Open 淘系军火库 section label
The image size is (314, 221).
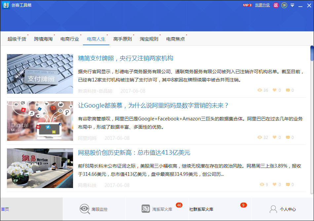(x=162, y=209)
